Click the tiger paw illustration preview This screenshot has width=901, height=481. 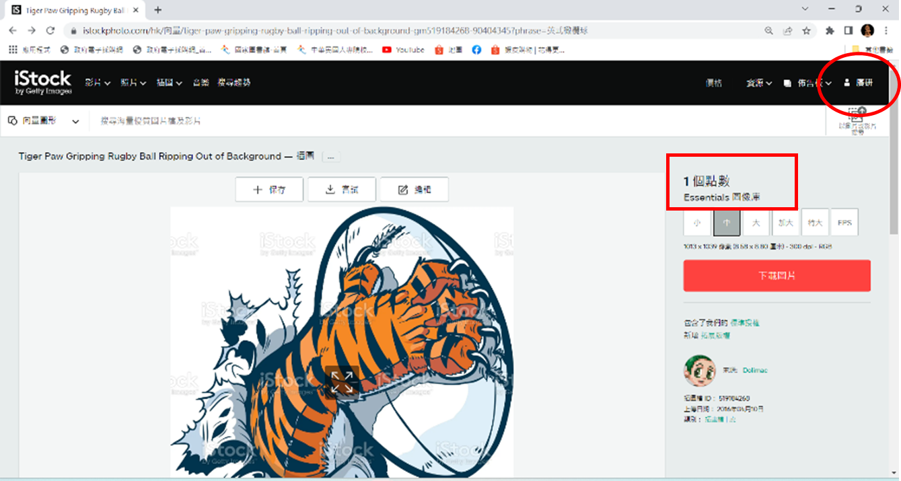click(342, 342)
